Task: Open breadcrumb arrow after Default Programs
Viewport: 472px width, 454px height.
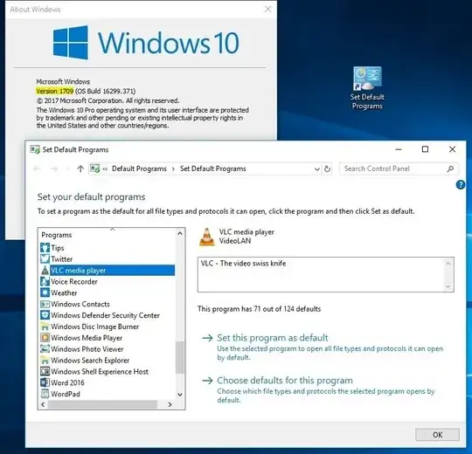Action: point(173,169)
